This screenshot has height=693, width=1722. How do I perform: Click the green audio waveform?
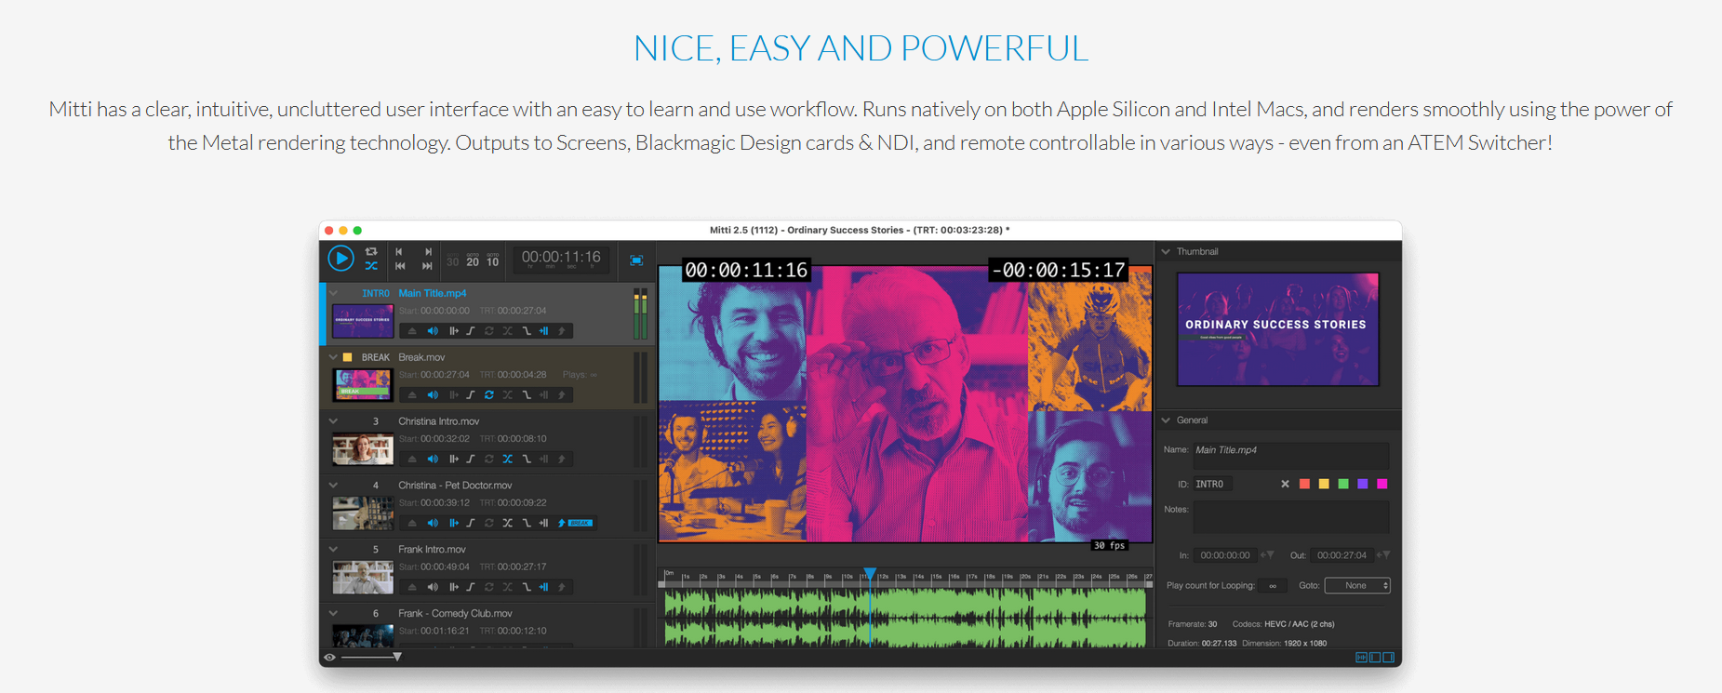904,618
